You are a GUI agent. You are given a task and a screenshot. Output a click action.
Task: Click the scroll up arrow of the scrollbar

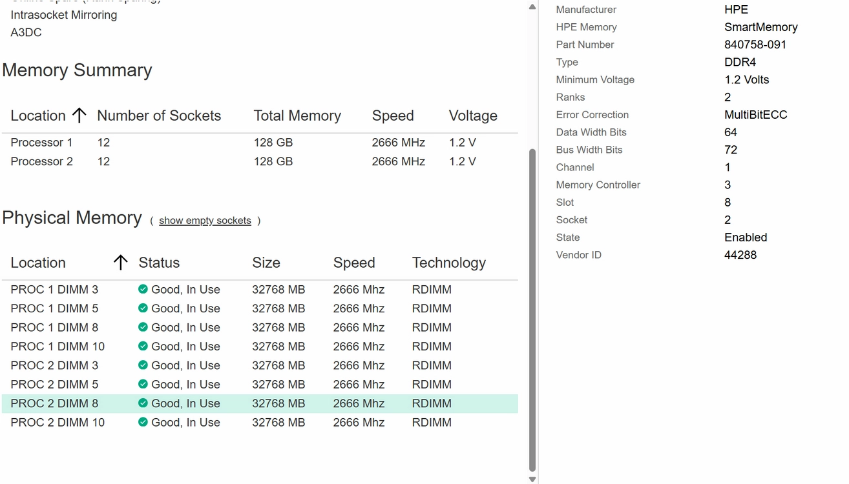coord(532,7)
